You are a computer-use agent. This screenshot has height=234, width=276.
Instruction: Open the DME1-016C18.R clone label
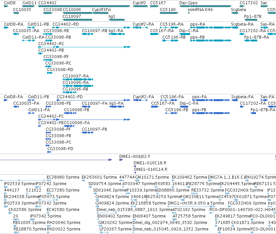(x=150, y=163)
